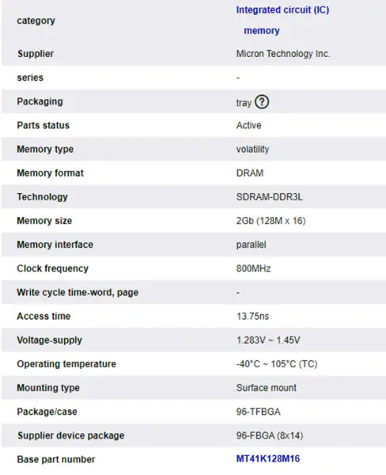Viewport: 386px width, 475px height.
Task: Select the 13.75ns access time value
Action: pos(253,316)
